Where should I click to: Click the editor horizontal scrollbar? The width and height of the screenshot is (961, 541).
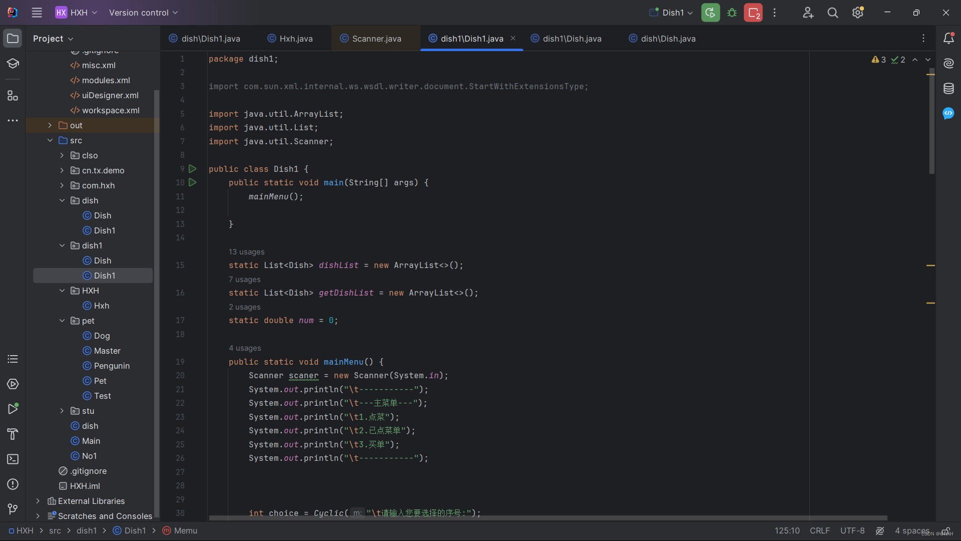pos(548,518)
